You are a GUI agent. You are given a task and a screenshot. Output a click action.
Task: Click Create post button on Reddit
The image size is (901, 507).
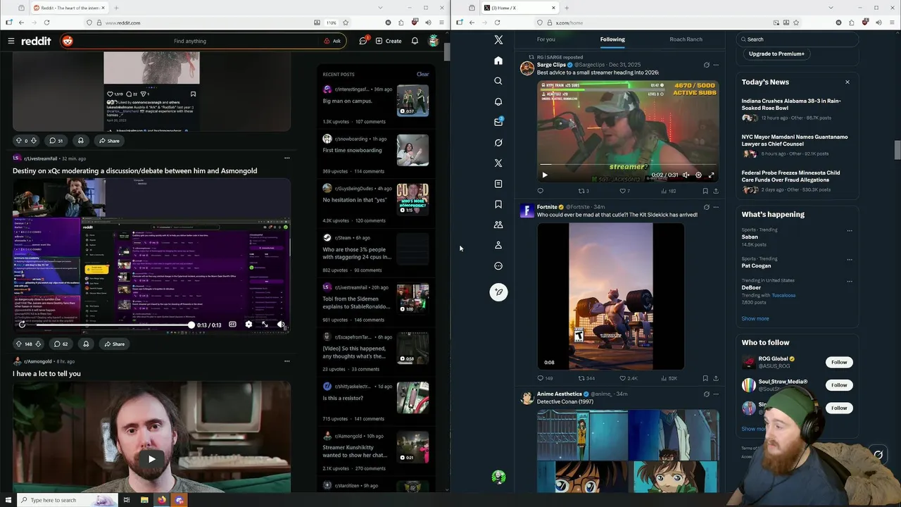tap(389, 41)
